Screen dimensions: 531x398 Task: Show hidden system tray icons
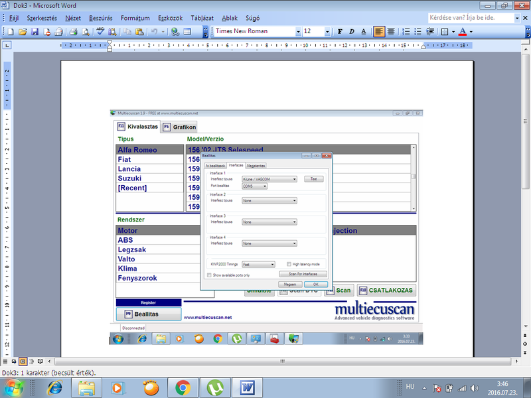tap(424, 388)
